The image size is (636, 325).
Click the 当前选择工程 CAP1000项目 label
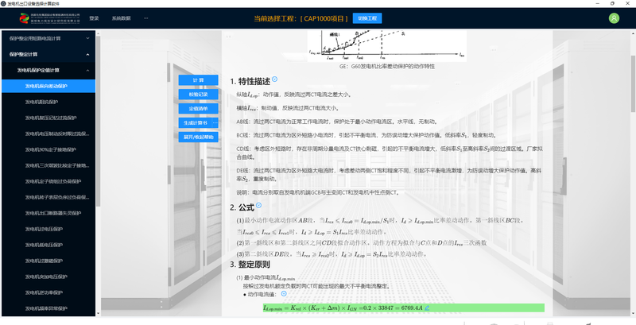pyautogui.click(x=301, y=18)
